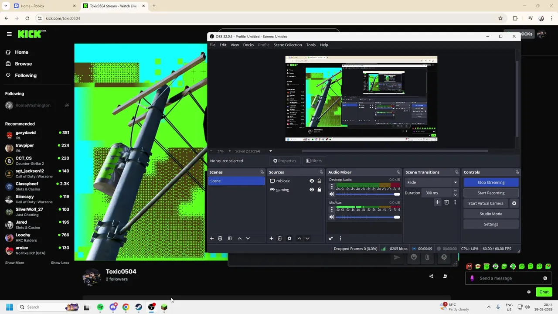Show hidden system tray icons chevron

(x=489, y=307)
